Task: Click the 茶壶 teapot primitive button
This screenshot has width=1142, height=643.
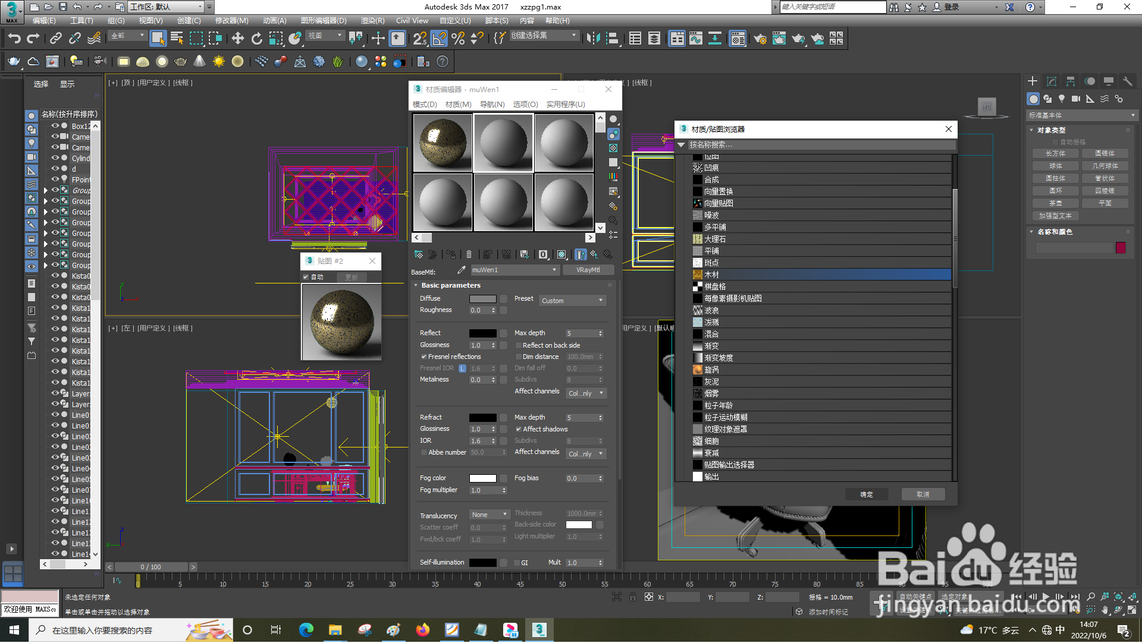Action: pyautogui.click(x=1056, y=203)
